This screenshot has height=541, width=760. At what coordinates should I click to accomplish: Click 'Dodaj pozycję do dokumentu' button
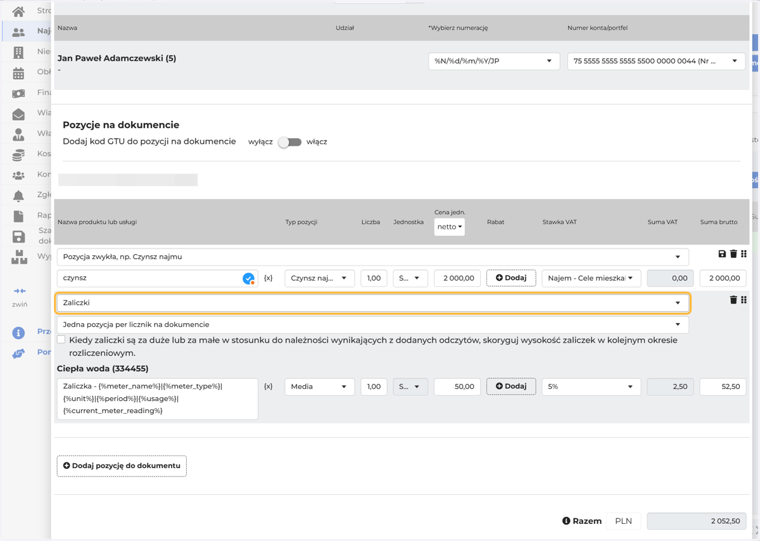122,466
